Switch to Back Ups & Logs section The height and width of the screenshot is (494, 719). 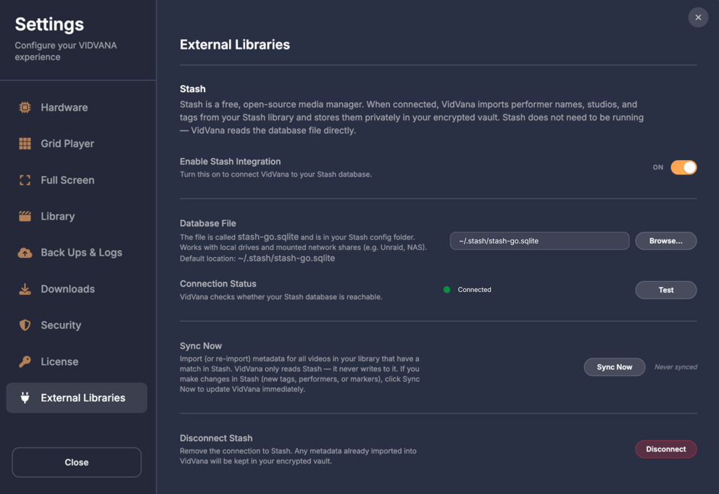[81, 253]
